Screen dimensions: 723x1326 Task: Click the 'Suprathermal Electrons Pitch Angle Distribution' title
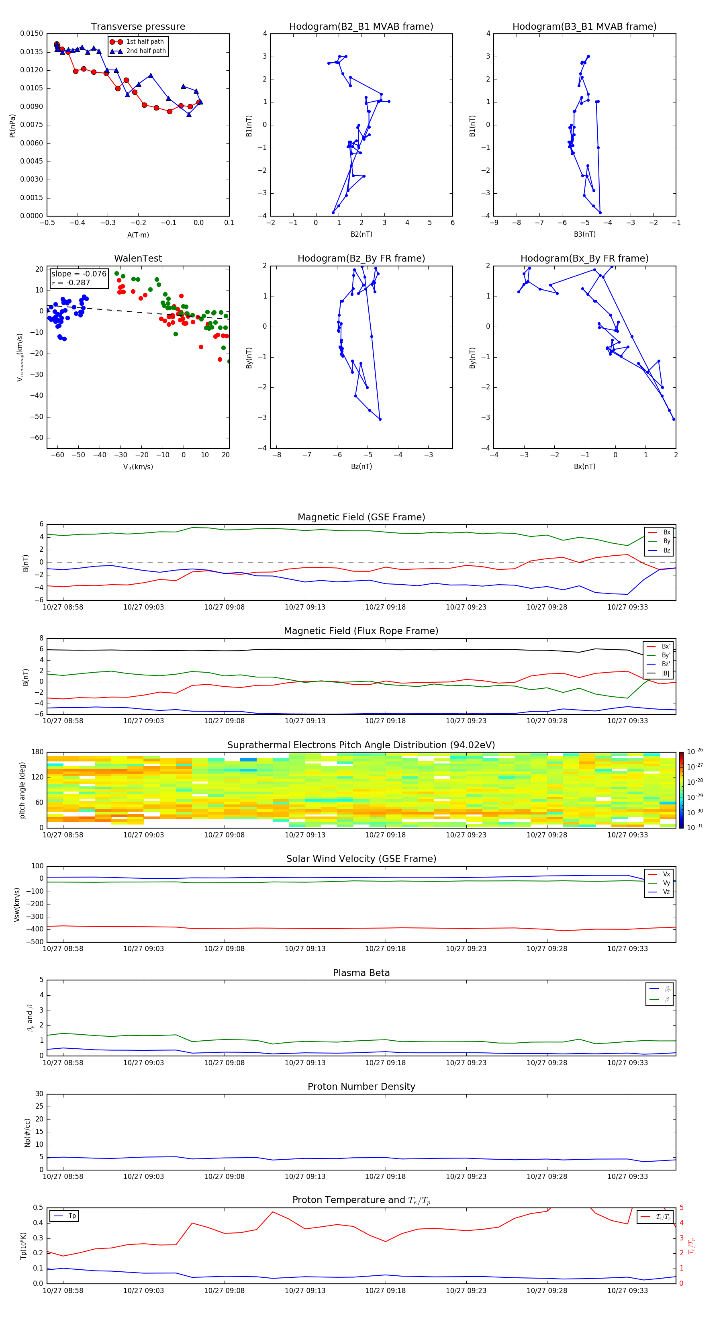(x=361, y=745)
